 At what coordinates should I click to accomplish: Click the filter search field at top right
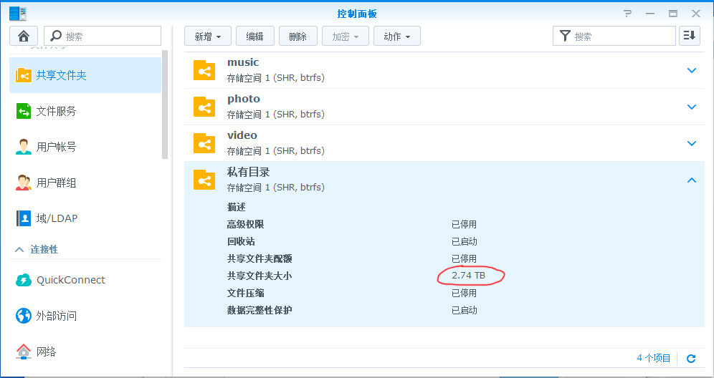point(621,36)
